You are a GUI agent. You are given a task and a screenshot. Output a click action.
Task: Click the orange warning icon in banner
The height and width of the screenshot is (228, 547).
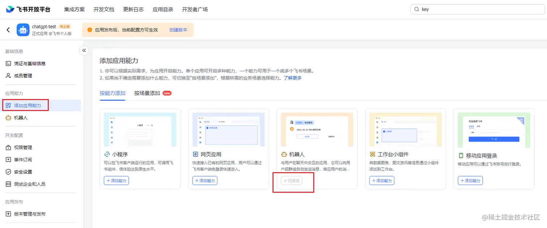(x=90, y=30)
